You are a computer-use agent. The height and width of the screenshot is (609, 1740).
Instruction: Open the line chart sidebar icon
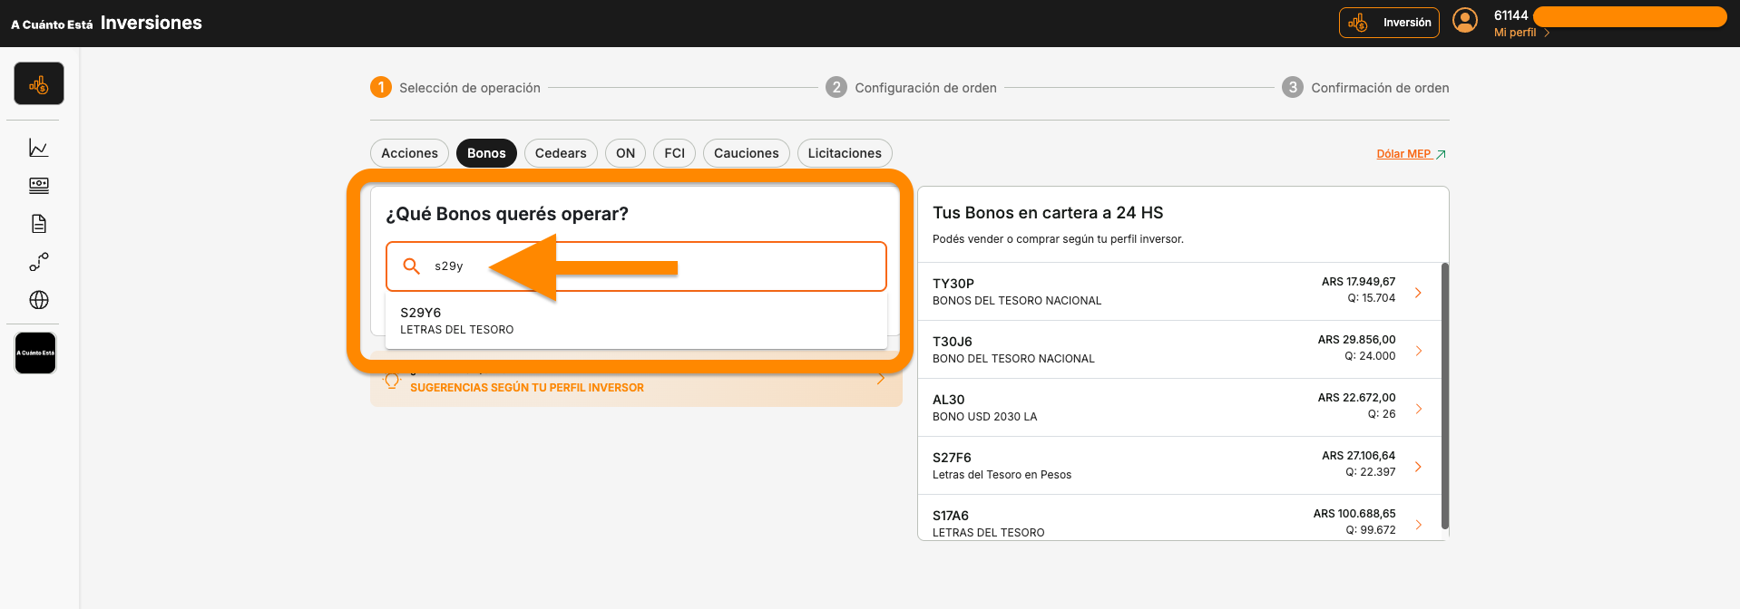pos(38,148)
